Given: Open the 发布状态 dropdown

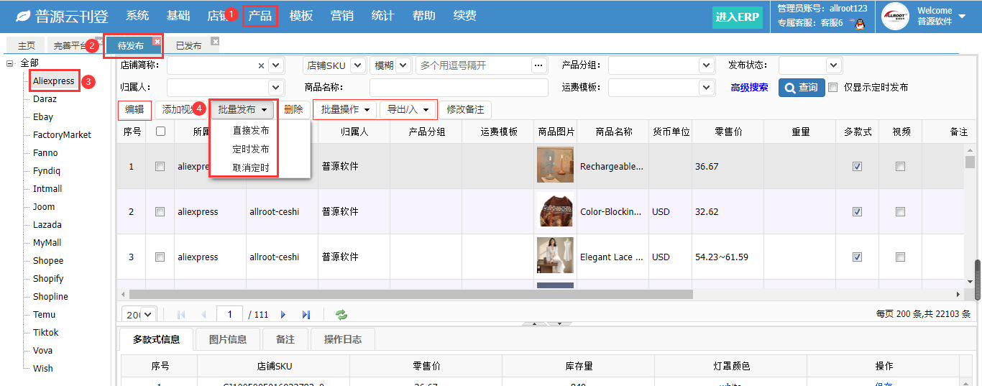Looking at the screenshot, I should 833,65.
